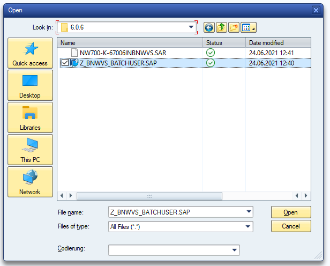330x266 pixels.
Task: Open the View menu icon
Action: [248, 27]
